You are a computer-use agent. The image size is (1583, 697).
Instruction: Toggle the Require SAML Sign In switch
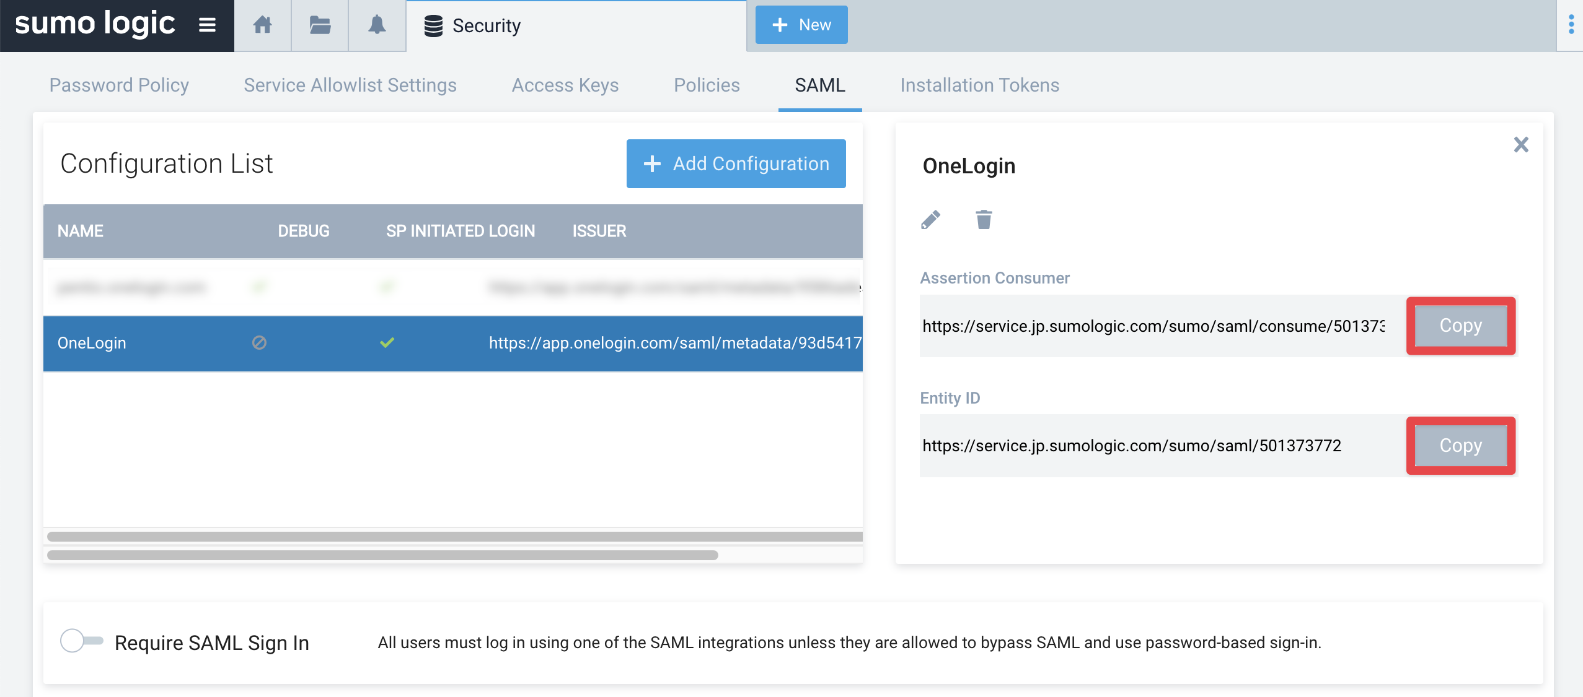81,641
